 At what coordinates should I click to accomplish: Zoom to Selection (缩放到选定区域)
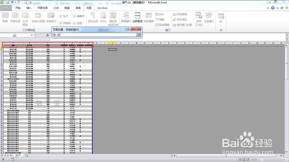coord(113,19)
